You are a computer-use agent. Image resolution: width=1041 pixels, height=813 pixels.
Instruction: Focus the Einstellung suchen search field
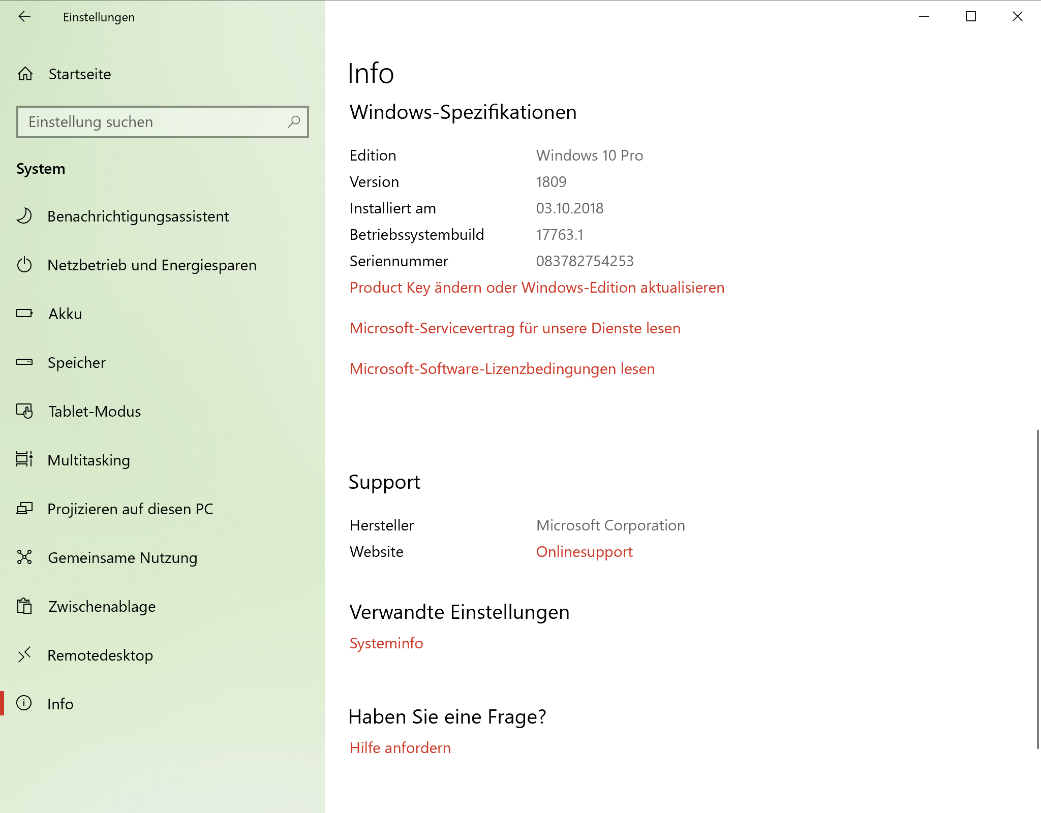163,122
